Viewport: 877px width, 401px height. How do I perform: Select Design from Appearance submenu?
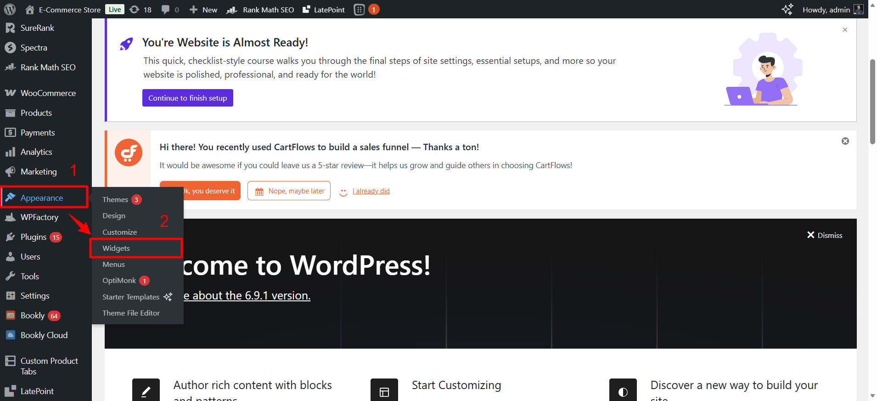pos(114,216)
